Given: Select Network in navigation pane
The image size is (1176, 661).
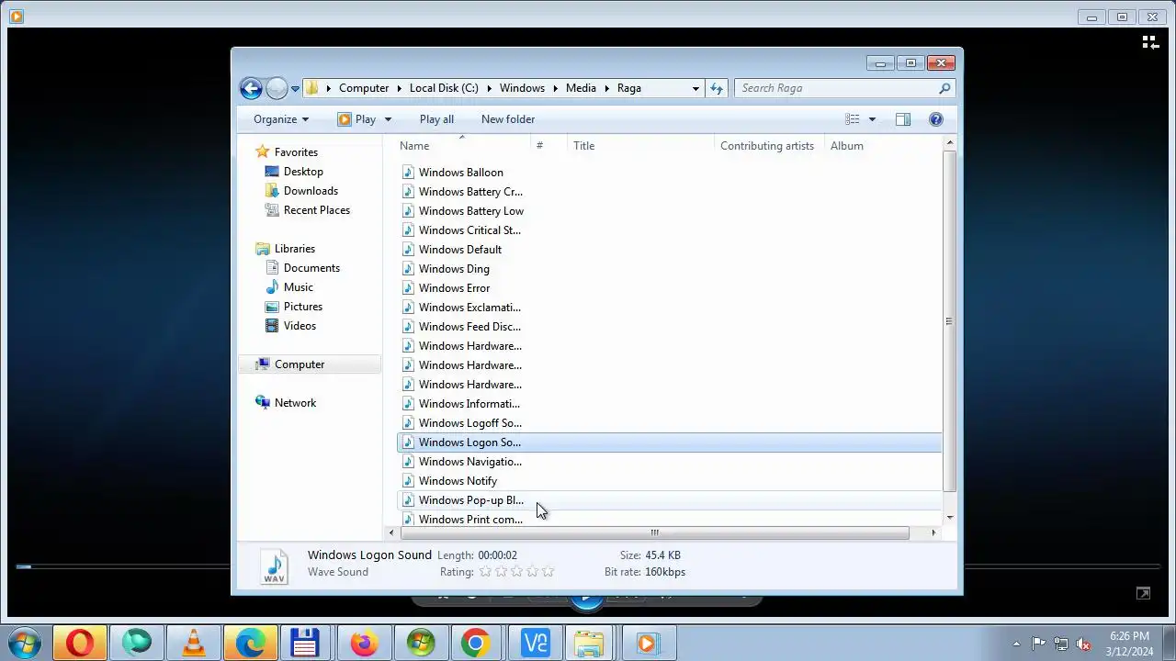Looking at the screenshot, I should pos(295,403).
